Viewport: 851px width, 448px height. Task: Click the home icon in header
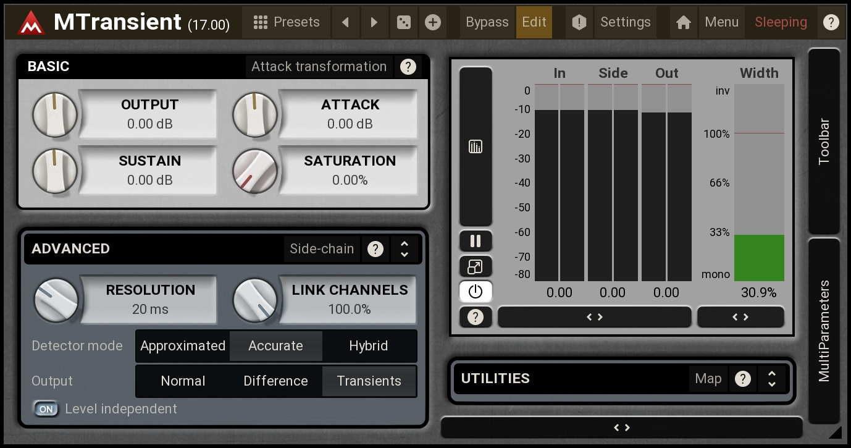pos(683,22)
